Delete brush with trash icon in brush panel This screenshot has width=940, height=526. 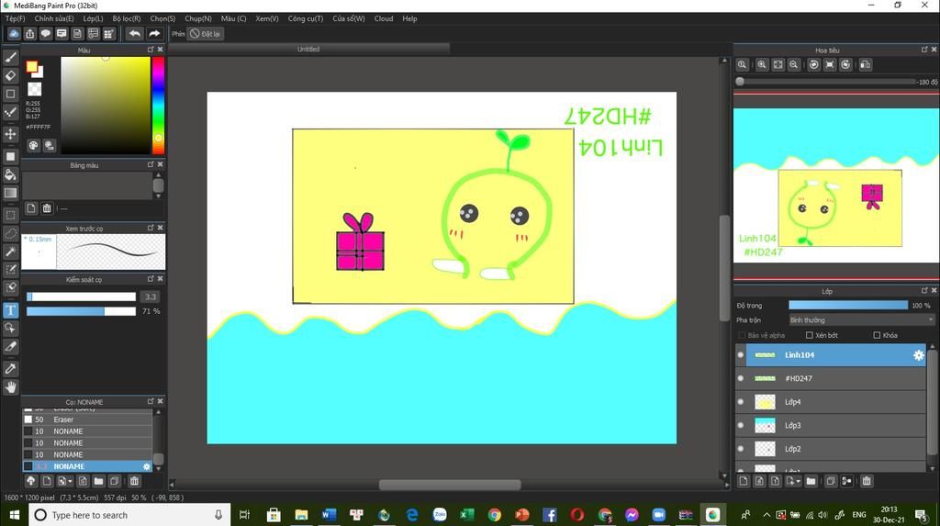pos(134,481)
